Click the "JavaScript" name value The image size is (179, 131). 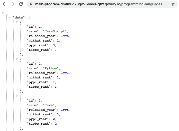55,31
